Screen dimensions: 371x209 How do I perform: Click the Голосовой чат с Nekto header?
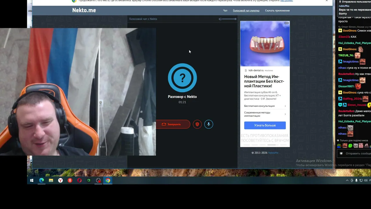coord(143,19)
